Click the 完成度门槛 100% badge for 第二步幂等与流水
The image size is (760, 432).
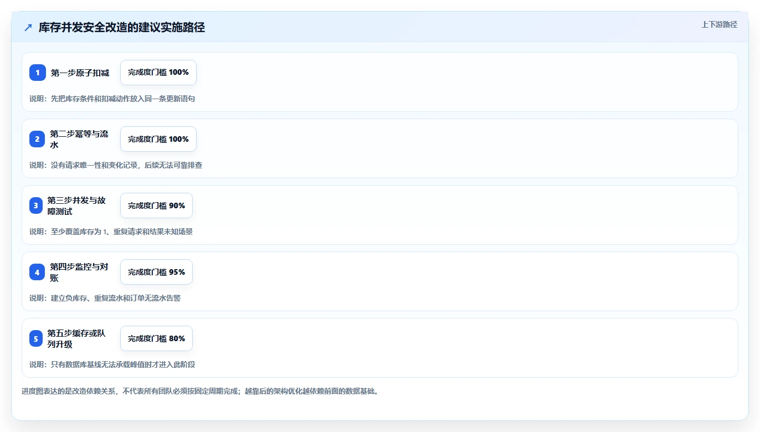[x=158, y=139]
